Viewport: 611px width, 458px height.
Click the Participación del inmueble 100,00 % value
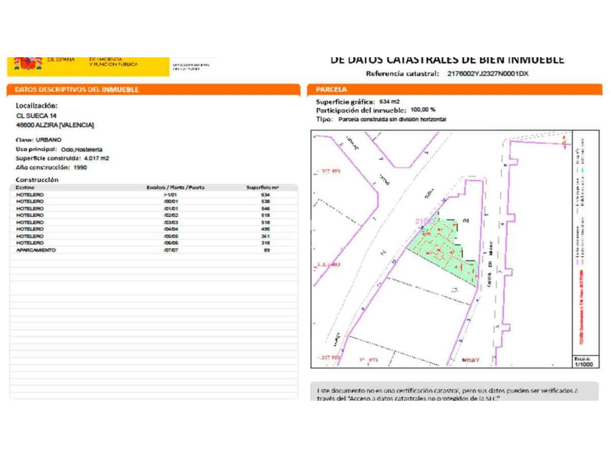point(422,110)
